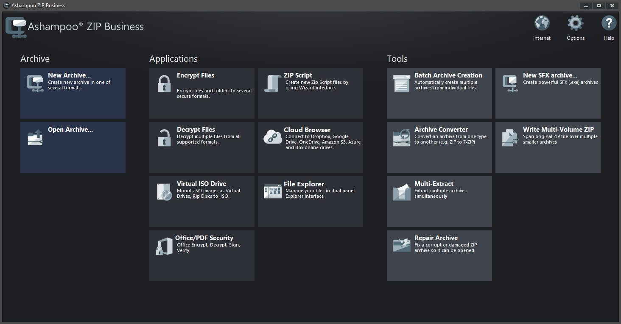The image size is (621, 324).
Task: Open the Open Archive tile
Action: point(73,147)
